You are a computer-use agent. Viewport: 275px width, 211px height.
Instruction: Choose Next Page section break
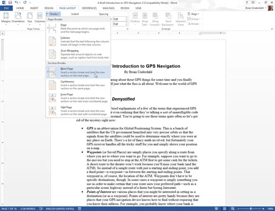(78, 72)
